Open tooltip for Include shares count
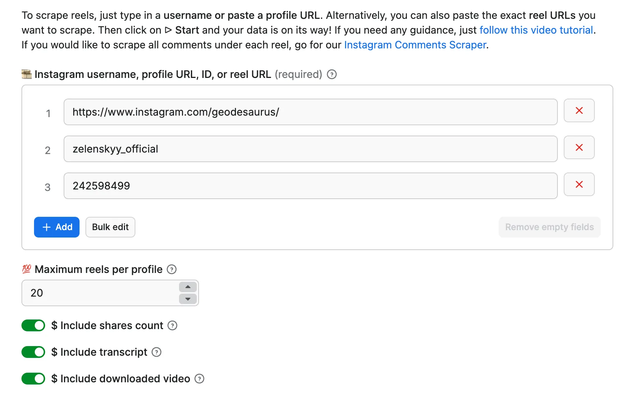The width and height of the screenshot is (634, 393). tap(172, 326)
